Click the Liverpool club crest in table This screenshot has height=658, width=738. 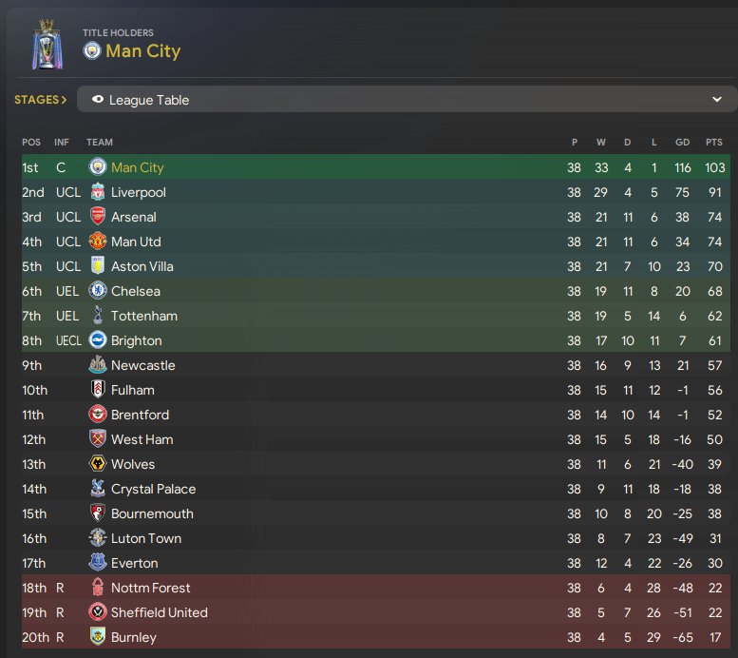pos(98,192)
